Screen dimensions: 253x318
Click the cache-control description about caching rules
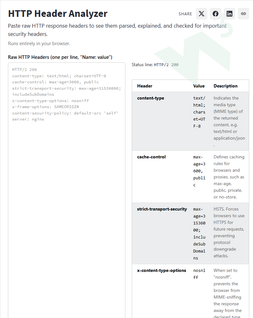click(229, 177)
